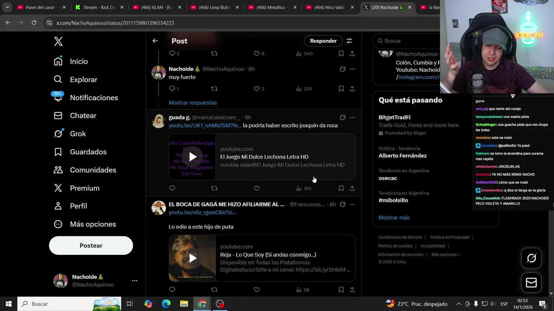Reload the page in browser
The image size is (554, 311).
[34, 22]
